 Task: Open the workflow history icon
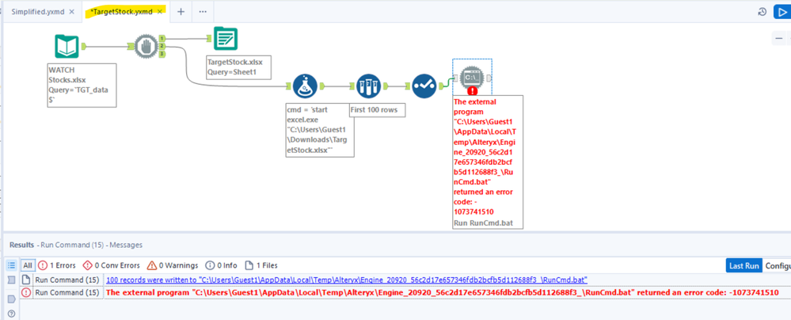pyautogui.click(x=762, y=12)
